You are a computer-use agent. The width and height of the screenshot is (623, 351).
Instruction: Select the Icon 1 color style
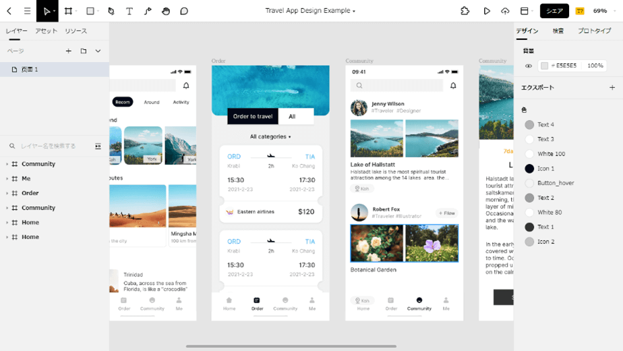tap(539, 168)
